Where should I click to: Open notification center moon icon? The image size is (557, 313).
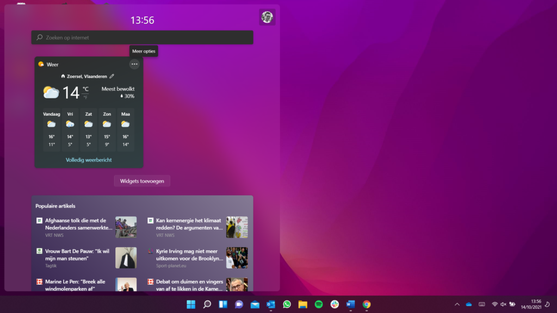547,304
